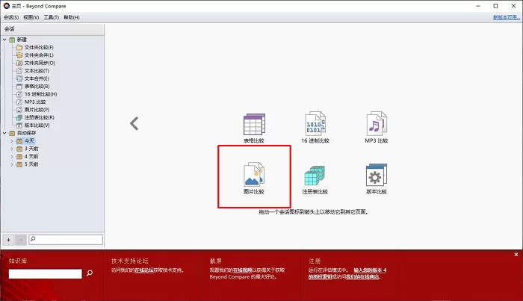The width and height of the screenshot is (523, 301).
Task: Collapse the 自动保存 tree node
Action: (4, 133)
